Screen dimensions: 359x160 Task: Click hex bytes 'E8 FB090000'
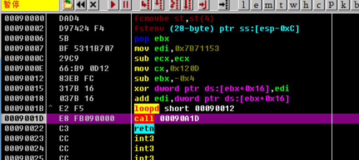point(87,119)
